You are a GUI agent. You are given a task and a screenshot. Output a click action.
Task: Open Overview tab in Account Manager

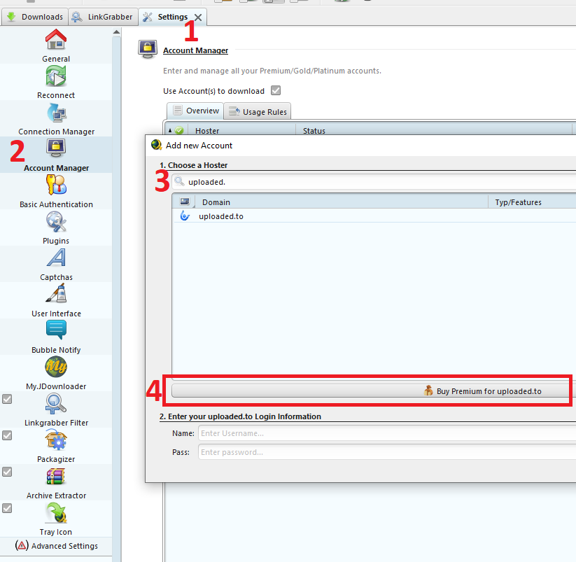[x=195, y=111]
